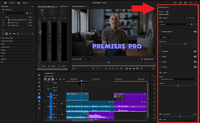Switch Project panel to list view
200x123 pixels.
pos(7,34)
